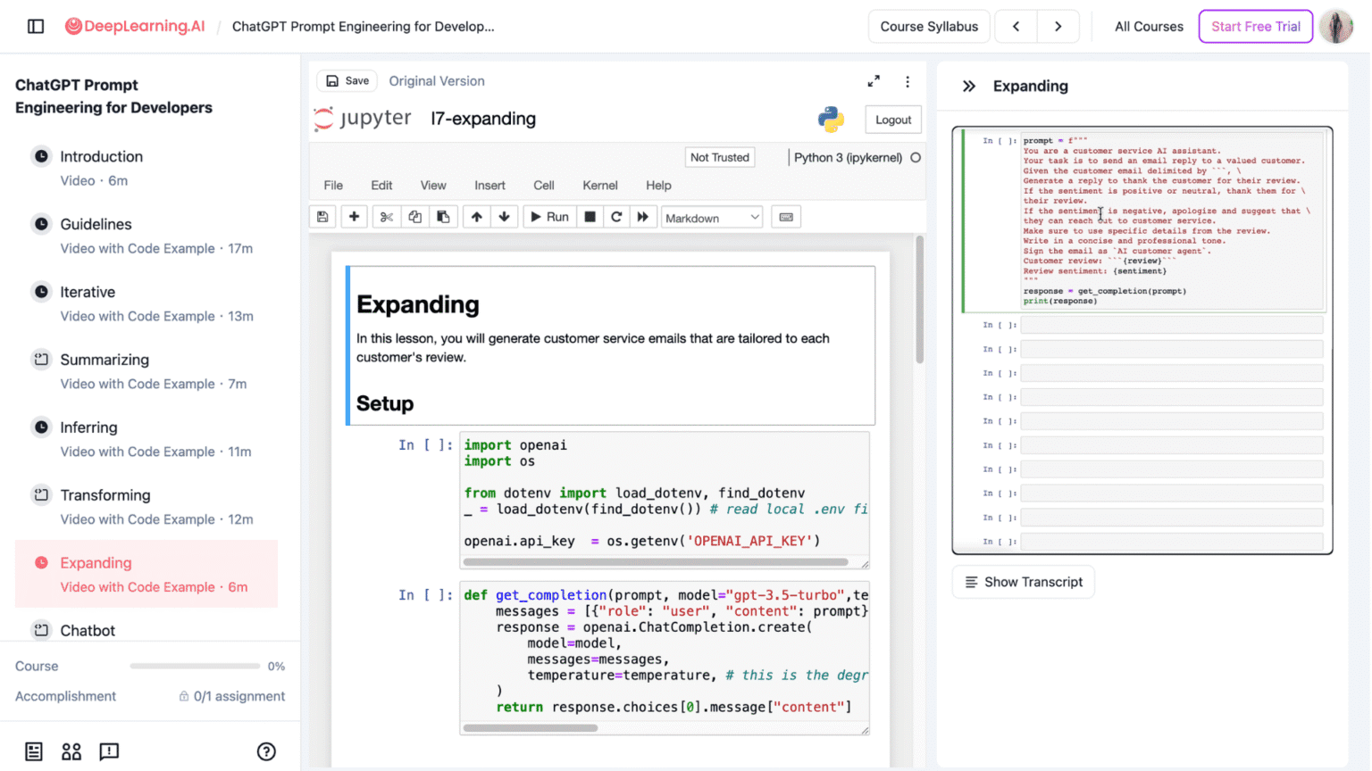1372x771 pixels.
Task: Toggle the left sidebar panel icon
Action: (x=36, y=27)
